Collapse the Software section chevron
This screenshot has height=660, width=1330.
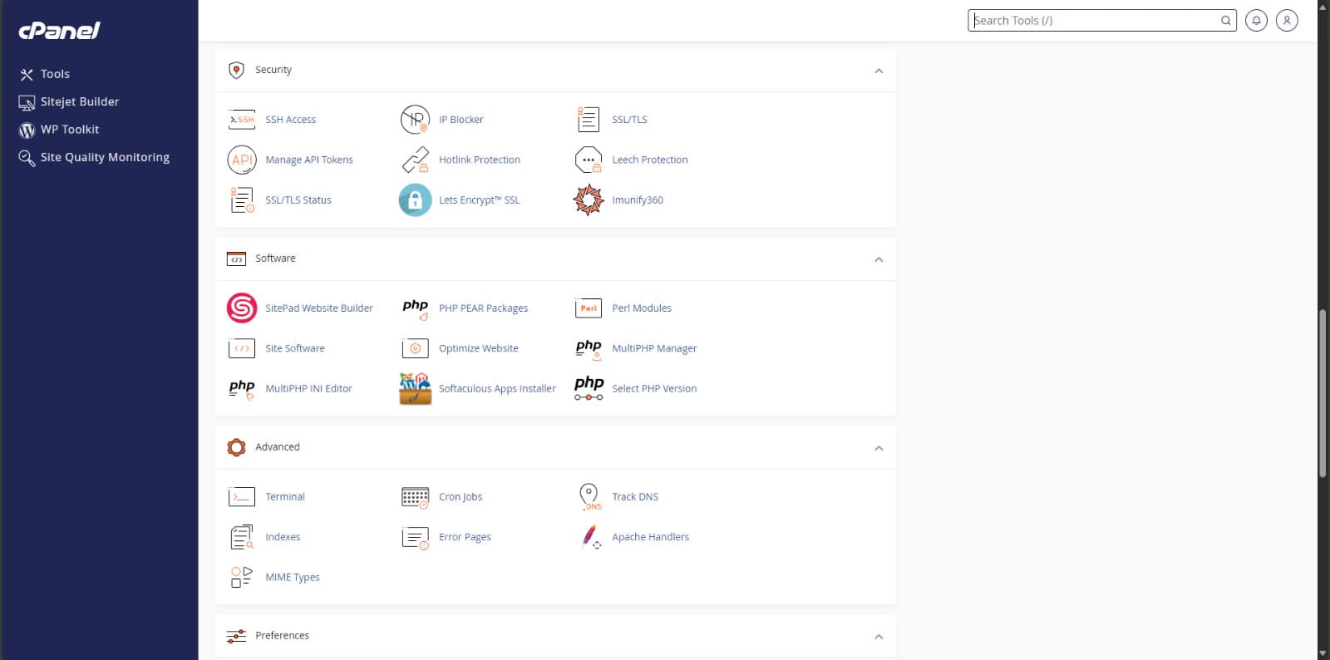(879, 259)
